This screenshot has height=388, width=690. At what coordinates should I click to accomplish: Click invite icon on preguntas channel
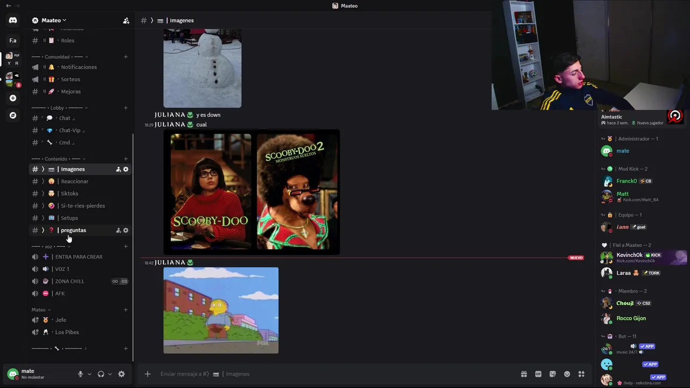tap(119, 230)
